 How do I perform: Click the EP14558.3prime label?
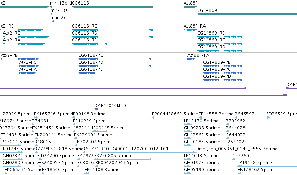[216, 114]
